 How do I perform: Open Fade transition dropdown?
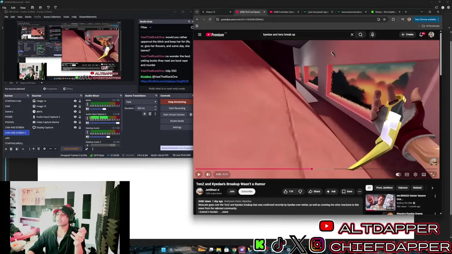141,102
